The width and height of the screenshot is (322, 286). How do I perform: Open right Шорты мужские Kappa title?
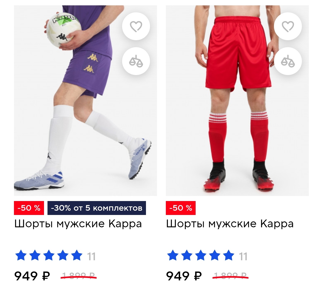tap(230, 224)
